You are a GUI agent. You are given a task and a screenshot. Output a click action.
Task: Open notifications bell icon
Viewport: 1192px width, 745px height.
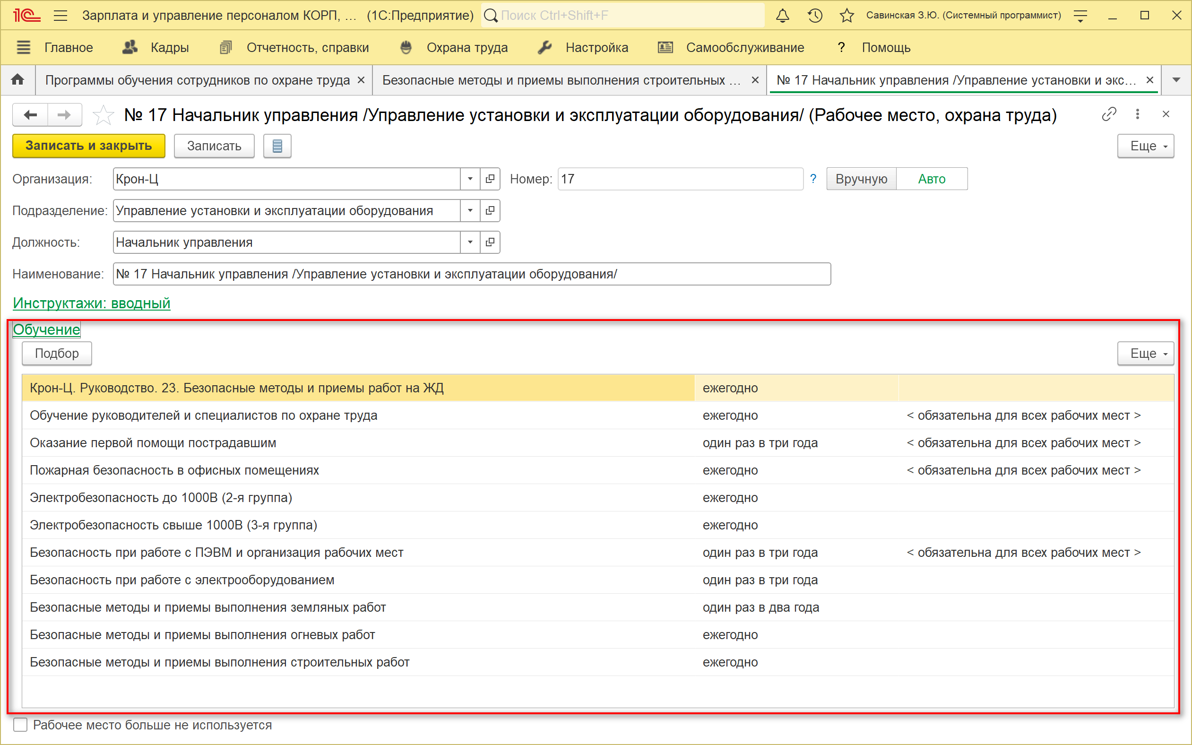point(782,16)
